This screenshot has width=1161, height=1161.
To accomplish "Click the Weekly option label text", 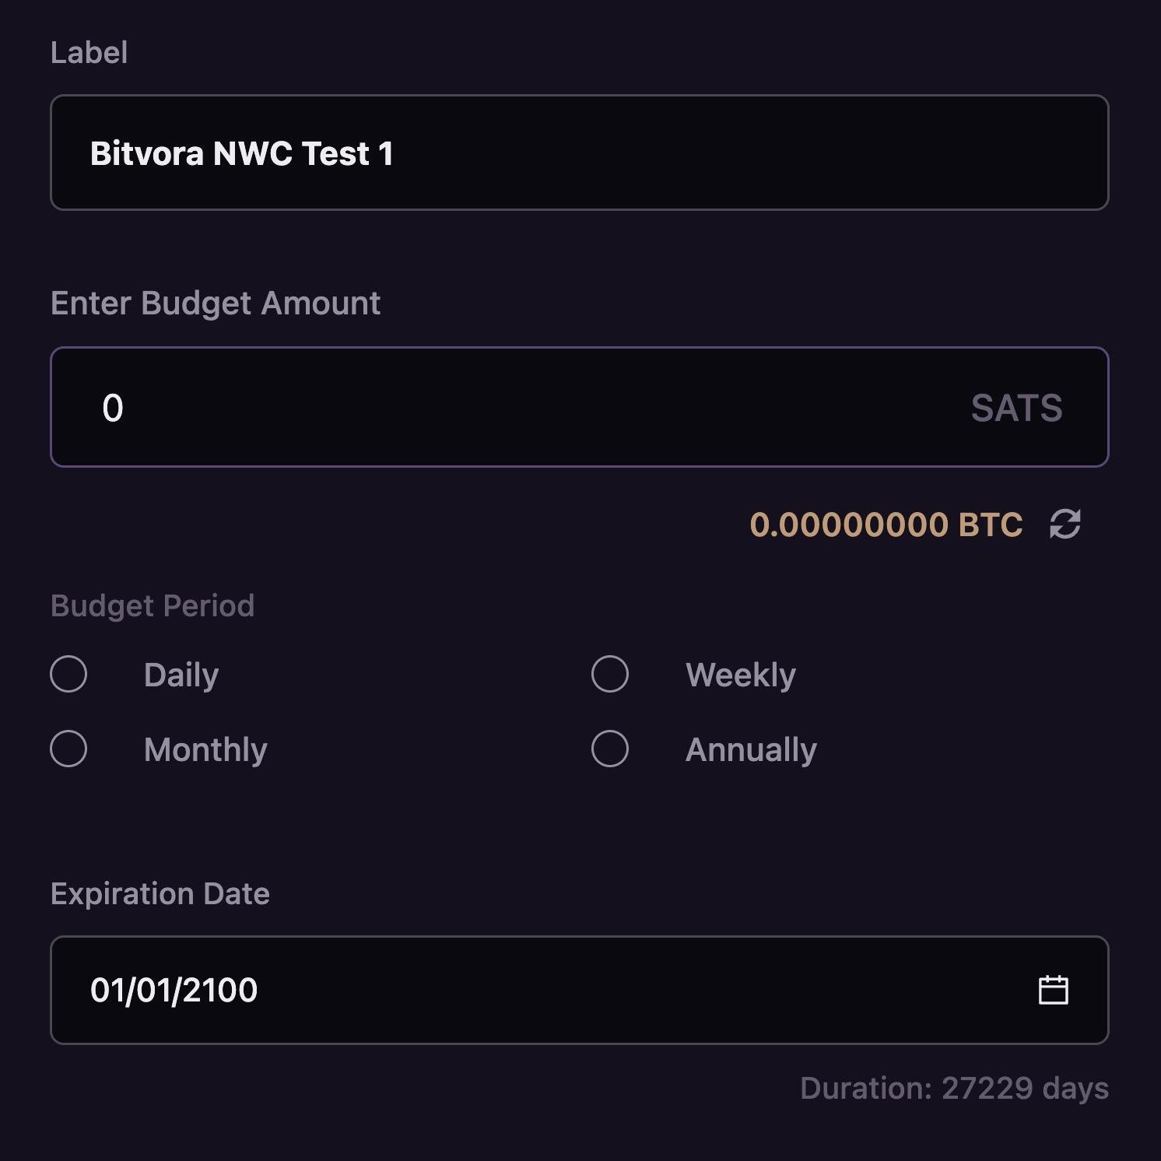I will tap(741, 675).
